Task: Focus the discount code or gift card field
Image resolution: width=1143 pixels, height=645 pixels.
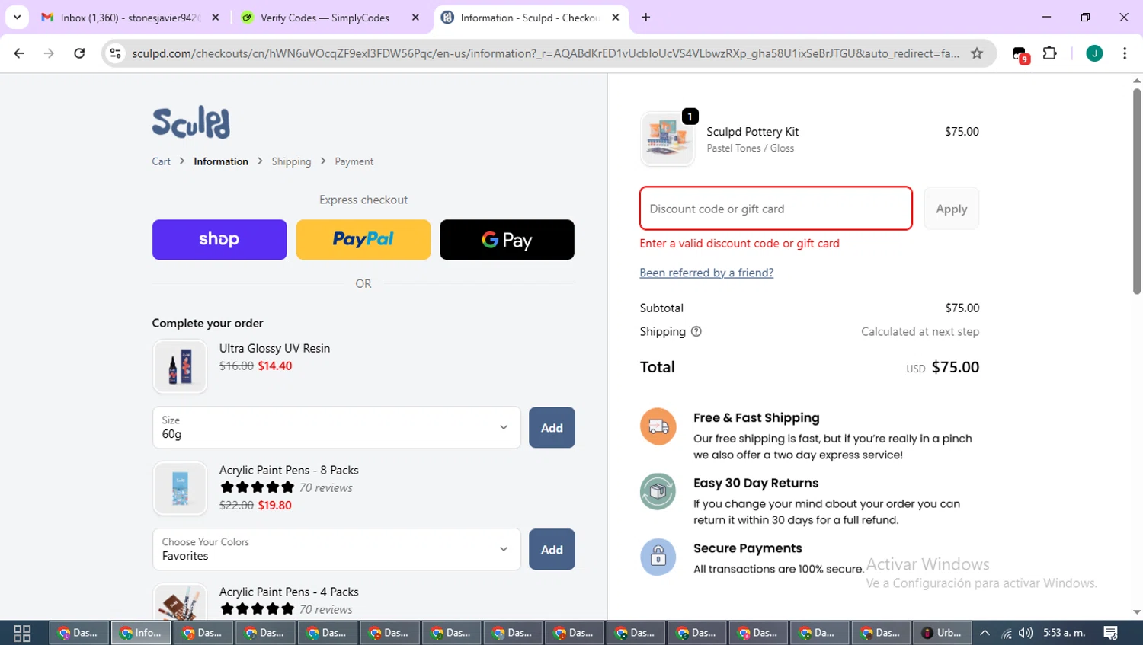Action: click(776, 209)
